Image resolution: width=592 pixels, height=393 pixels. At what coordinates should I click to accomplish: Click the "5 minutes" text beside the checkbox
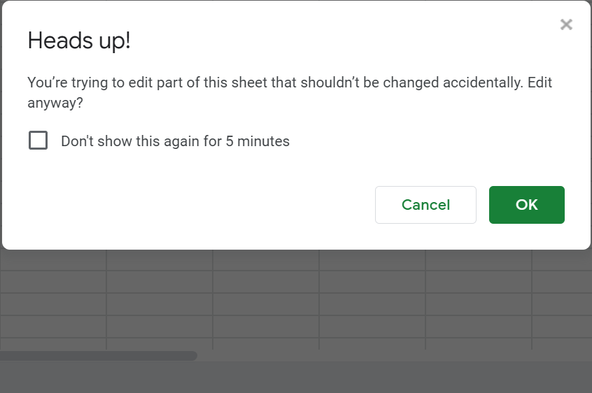[x=258, y=141]
